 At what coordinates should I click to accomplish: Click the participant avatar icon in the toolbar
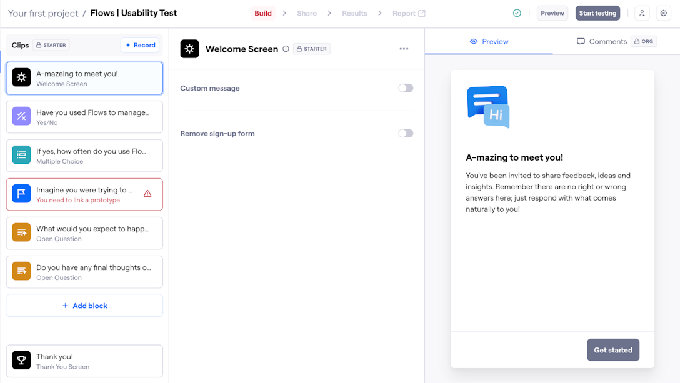pyautogui.click(x=642, y=12)
